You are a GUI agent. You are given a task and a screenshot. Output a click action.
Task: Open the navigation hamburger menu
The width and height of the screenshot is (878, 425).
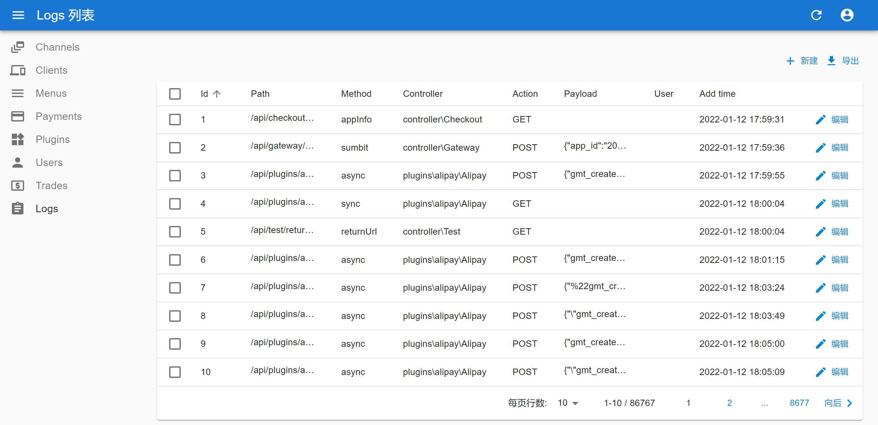tap(18, 15)
